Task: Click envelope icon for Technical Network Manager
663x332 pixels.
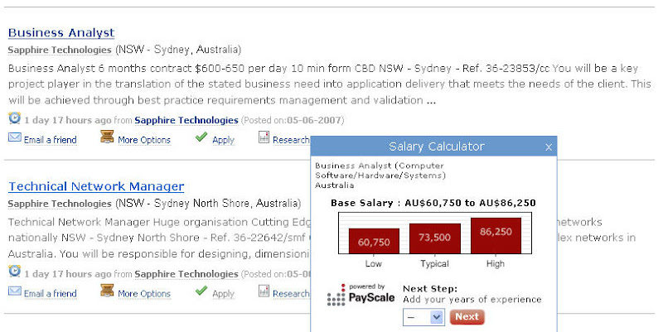Action: pos(14,291)
